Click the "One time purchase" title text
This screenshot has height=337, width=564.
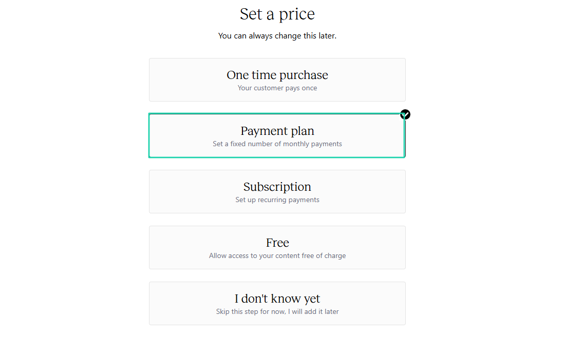[x=277, y=75]
